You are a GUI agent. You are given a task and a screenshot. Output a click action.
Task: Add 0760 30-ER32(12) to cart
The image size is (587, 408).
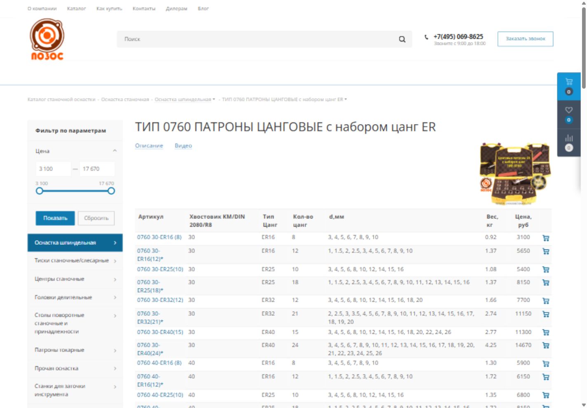[x=546, y=301]
